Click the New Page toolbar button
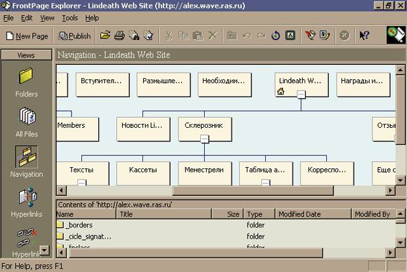 (x=28, y=36)
